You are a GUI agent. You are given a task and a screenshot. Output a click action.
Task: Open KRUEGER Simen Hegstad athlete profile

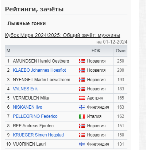pos(38,135)
